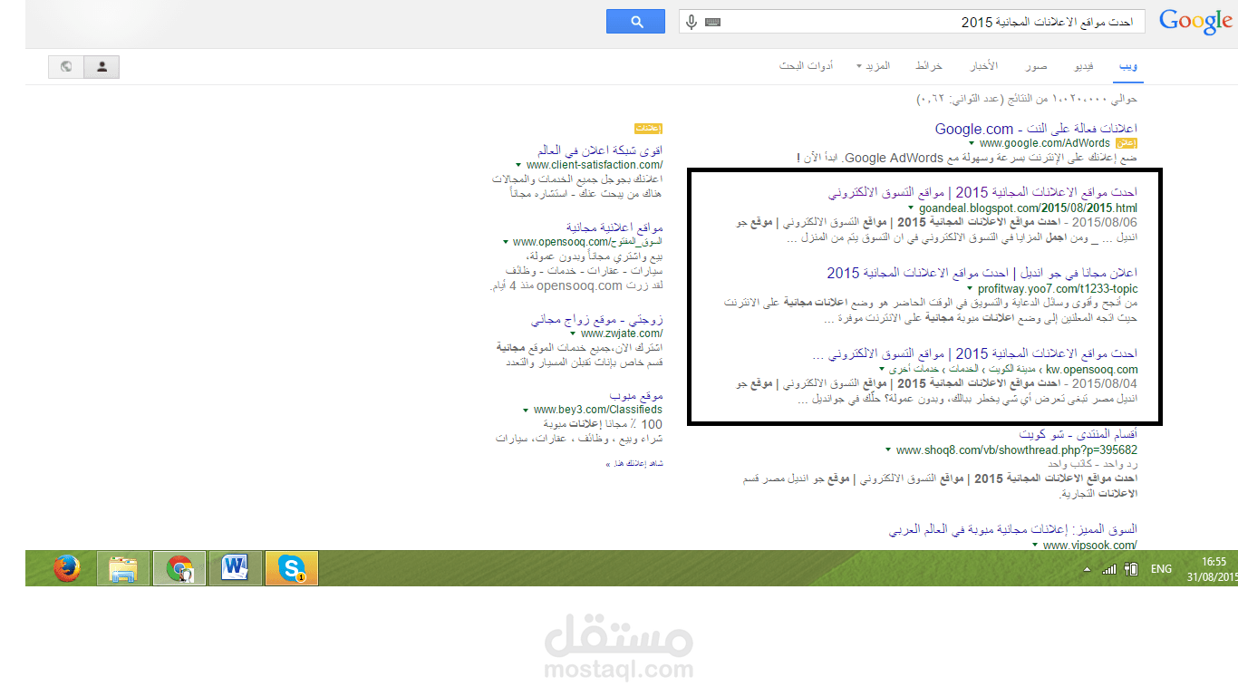Image resolution: width=1238 pixels, height=696 pixels.
Task: Click the globe icon button
Action: pyautogui.click(x=66, y=66)
